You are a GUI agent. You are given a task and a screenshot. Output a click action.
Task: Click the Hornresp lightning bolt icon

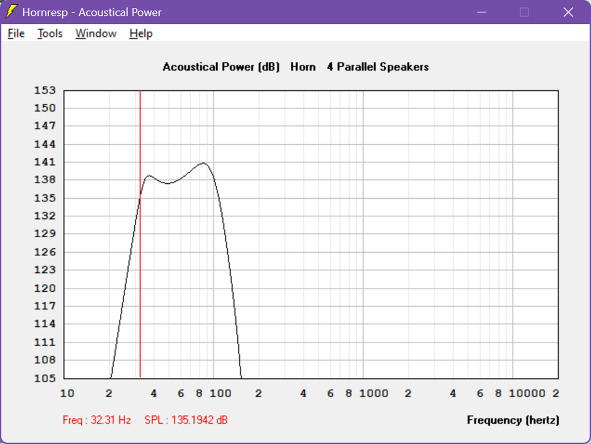11,12
